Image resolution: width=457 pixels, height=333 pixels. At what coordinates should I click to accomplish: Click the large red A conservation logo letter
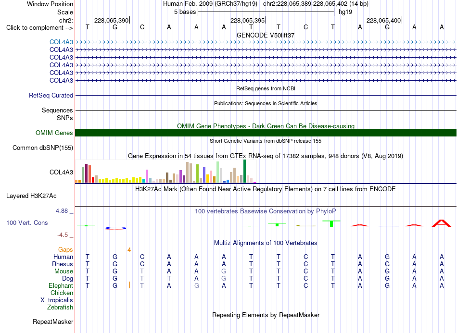[442, 223]
